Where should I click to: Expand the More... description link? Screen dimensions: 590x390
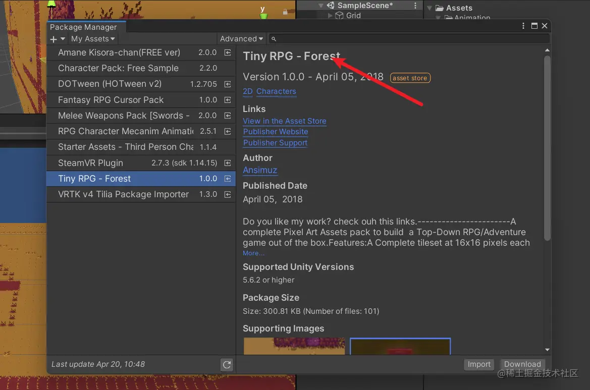pos(253,253)
